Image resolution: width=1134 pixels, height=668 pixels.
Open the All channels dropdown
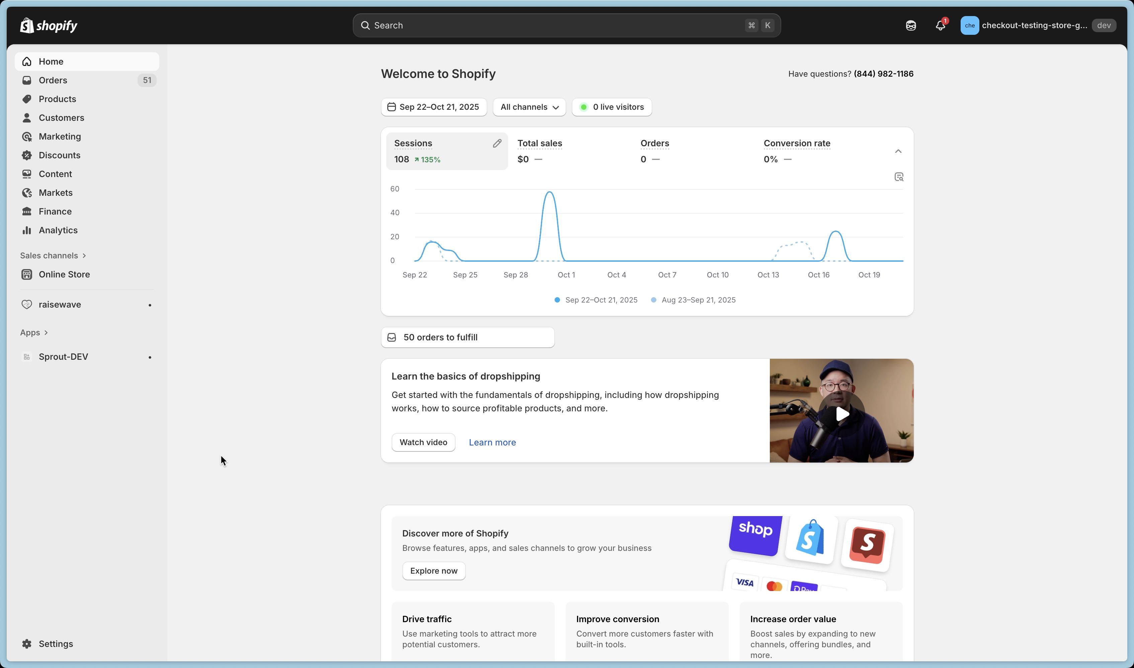(529, 107)
